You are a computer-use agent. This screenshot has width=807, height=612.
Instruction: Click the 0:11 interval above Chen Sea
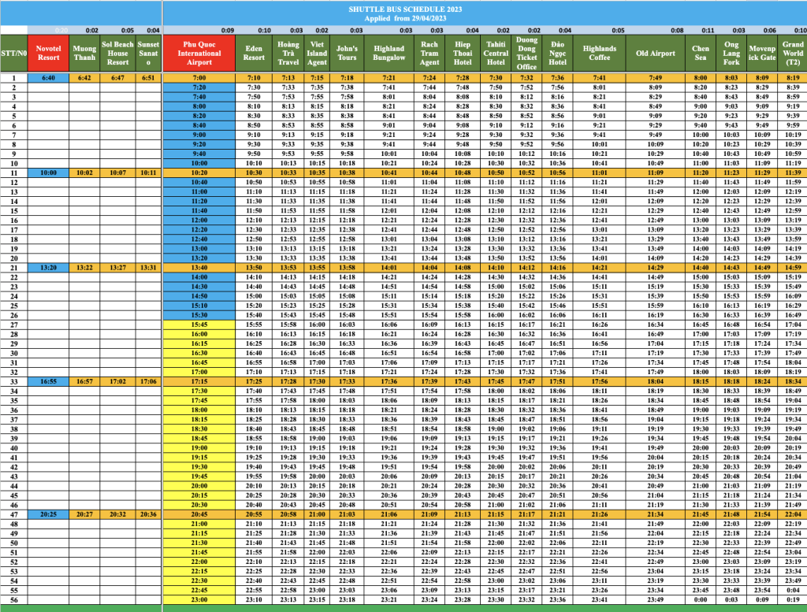point(708,31)
